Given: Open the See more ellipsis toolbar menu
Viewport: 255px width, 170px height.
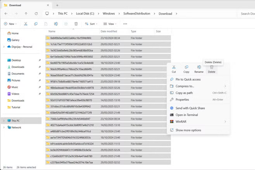Looking at the screenshot, I should pos(125,24).
